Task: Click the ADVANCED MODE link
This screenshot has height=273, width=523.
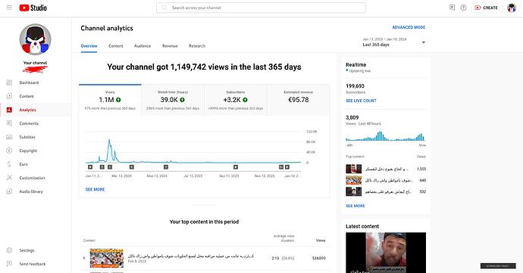Action: click(x=409, y=27)
